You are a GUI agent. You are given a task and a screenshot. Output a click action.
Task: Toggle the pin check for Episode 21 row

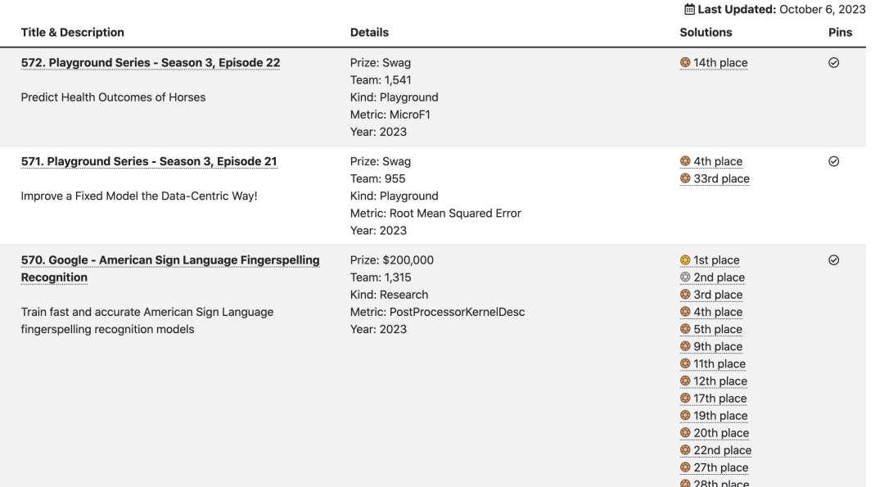point(834,161)
